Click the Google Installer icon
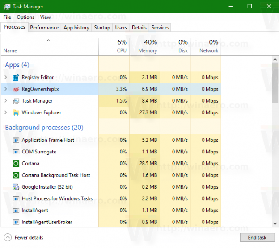 (16, 187)
